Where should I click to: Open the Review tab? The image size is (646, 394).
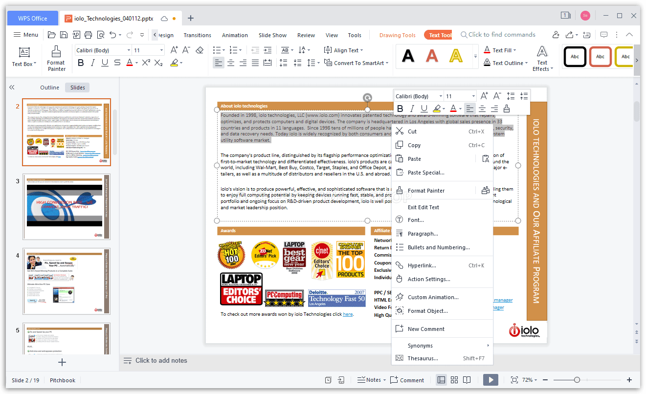coord(306,35)
